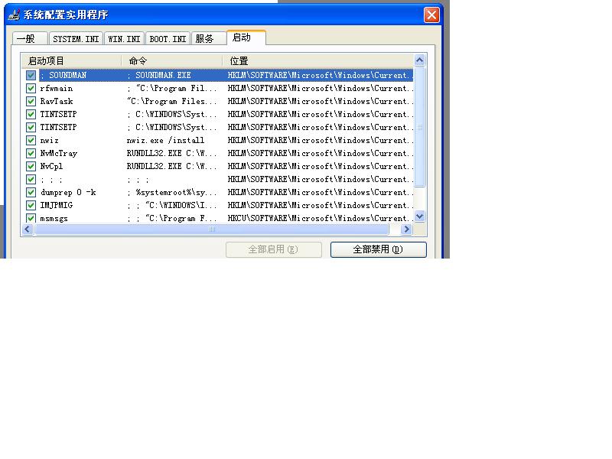Image resolution: width=612 pixels, height=459 pixels.
Task: Open the SYSTEM.INI tab
Action: 76,39
